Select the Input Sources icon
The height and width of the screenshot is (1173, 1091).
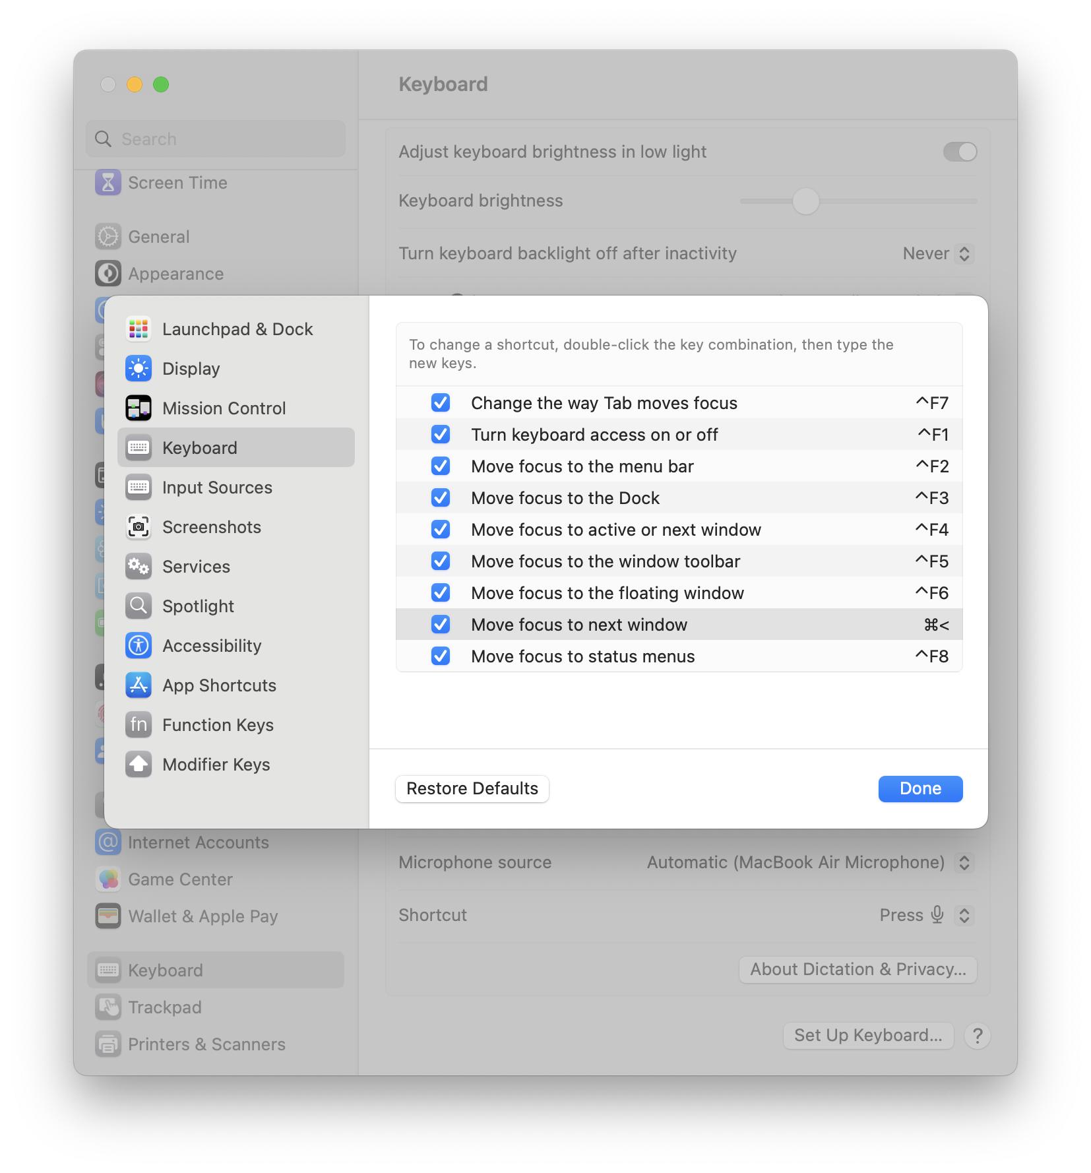click(x=139, y=487)
